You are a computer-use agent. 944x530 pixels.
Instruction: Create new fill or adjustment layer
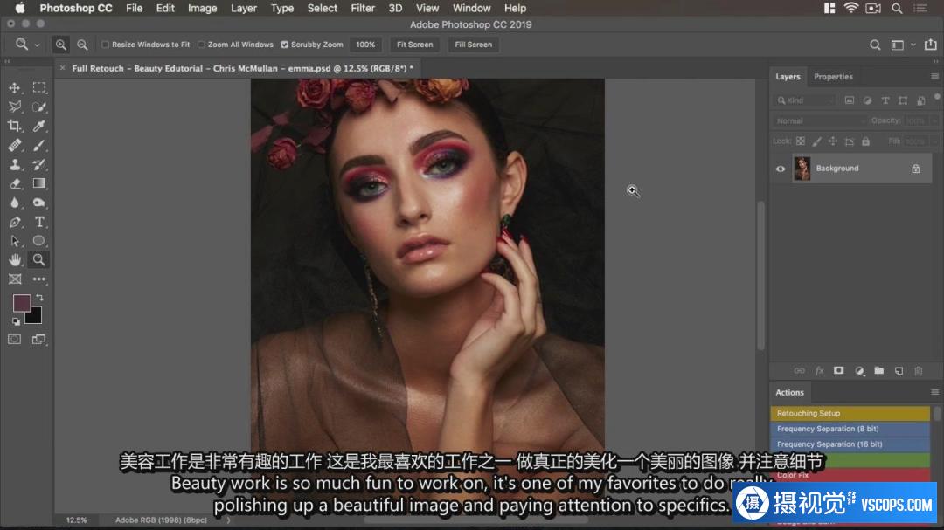859,370
